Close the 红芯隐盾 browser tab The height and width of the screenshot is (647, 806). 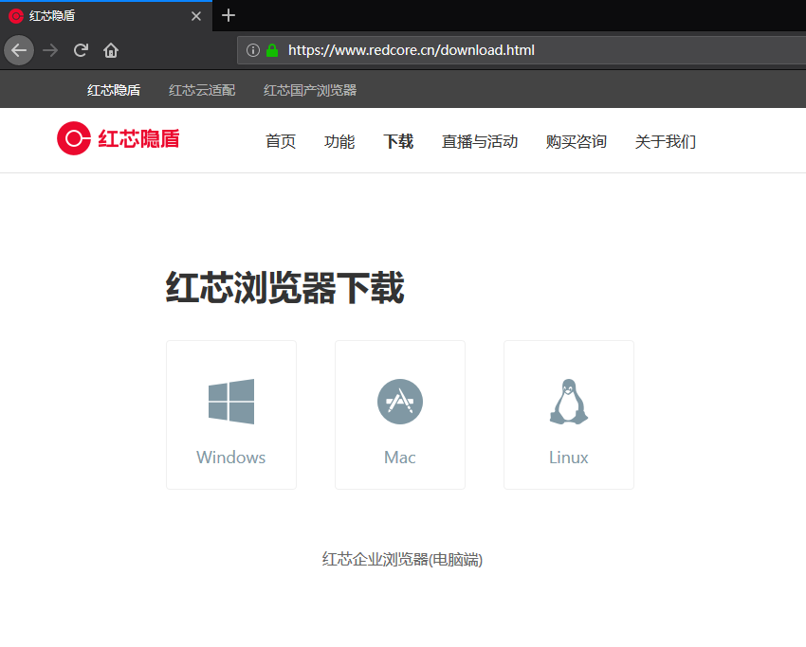pyautogui.click(x=196, y=16)
